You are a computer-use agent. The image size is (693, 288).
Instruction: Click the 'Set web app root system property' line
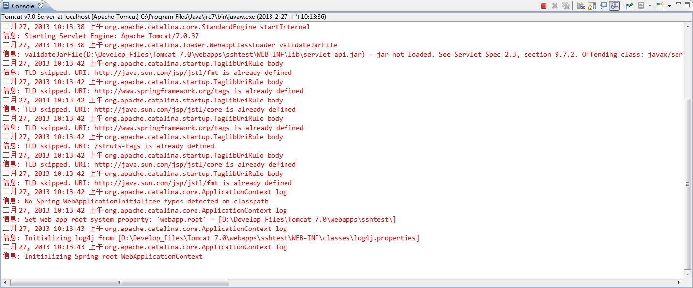(x=199, y=219)
